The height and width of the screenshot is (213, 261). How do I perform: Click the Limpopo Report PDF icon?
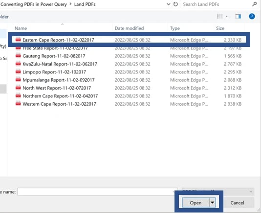[18, 72]
